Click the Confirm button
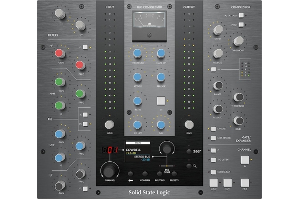298x199 pixels. (x=145, y=174)
